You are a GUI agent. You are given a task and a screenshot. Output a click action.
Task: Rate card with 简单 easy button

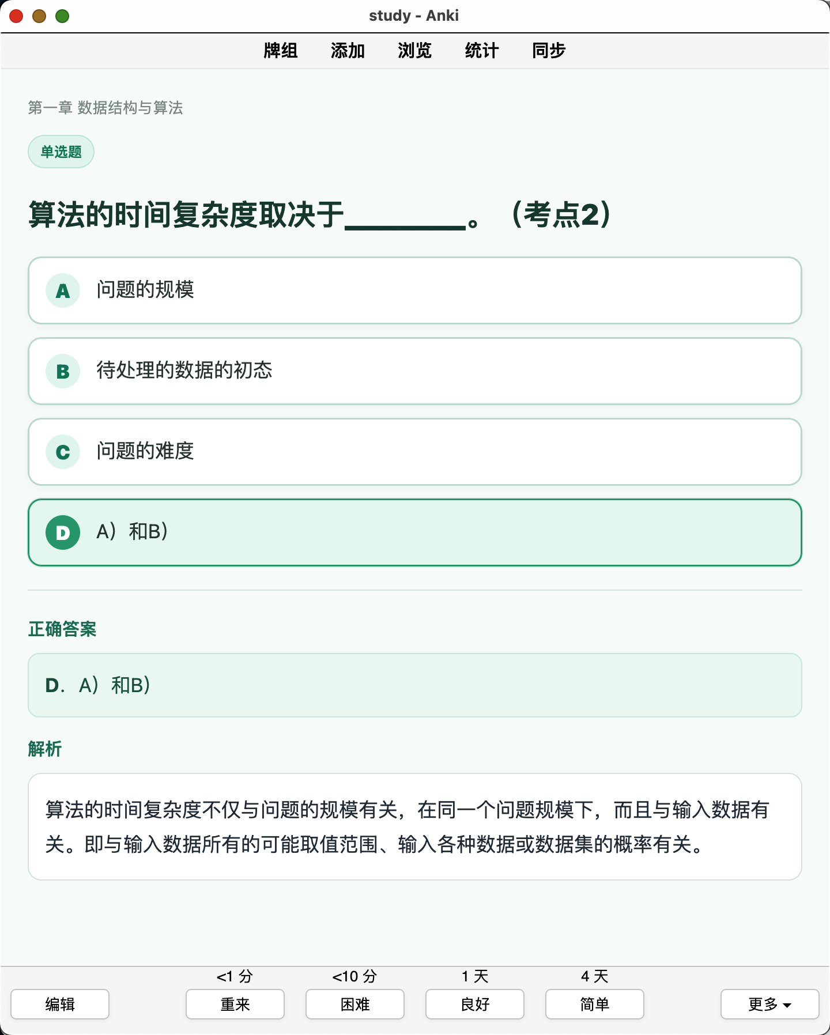pos(595,1004)
